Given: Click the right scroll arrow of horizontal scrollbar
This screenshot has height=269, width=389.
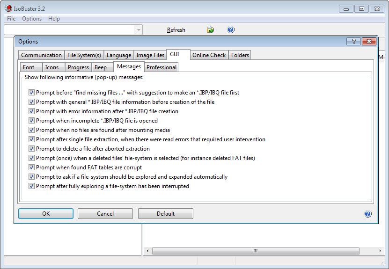Looking at the screenshot, I should (380, 251).
